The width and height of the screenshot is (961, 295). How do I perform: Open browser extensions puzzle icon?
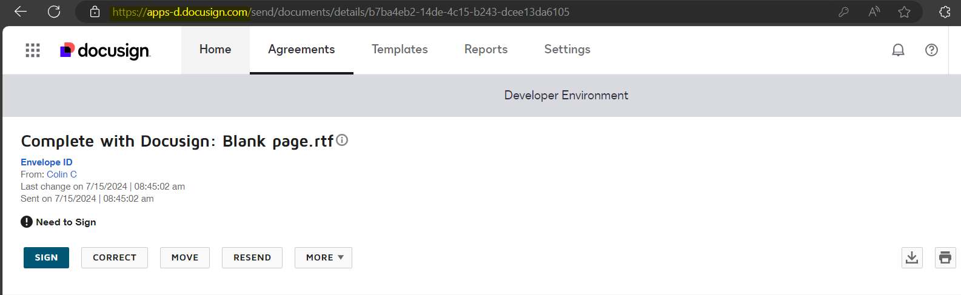click(x=945, y=12)
